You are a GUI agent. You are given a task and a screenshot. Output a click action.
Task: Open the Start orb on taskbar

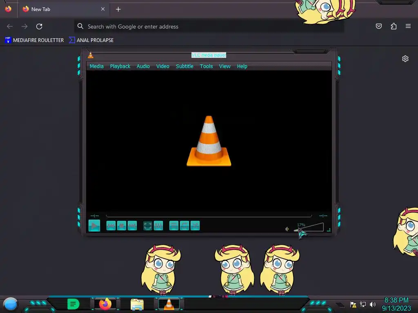(10, 304)
